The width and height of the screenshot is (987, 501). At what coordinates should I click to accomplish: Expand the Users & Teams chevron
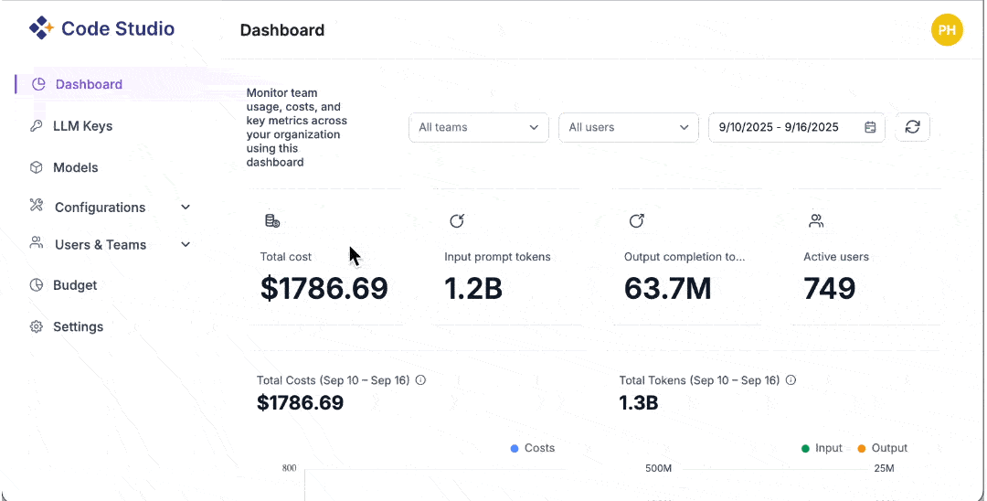pos(185,244)
